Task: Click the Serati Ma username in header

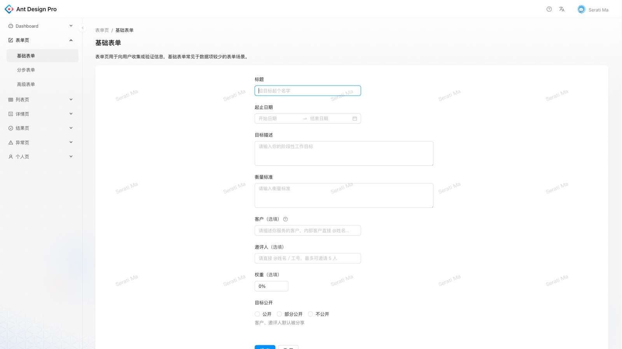Action: [x=598, y=10]
